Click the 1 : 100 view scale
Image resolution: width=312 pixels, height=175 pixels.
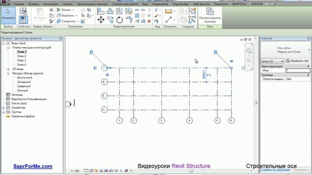(x=75, y=171)
